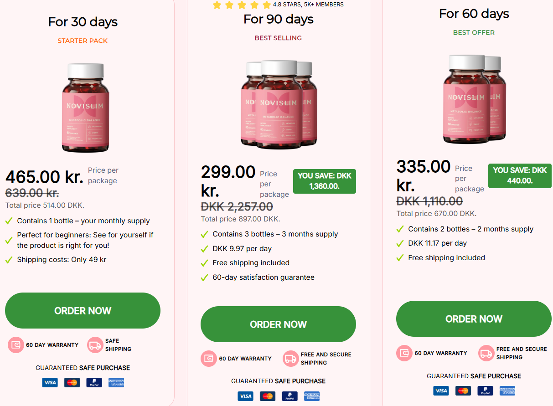The width and height of the screenshot is (553, 406).
Task: Click the wallet warranty icon under 60 days pack
Action: click(404, 353)
